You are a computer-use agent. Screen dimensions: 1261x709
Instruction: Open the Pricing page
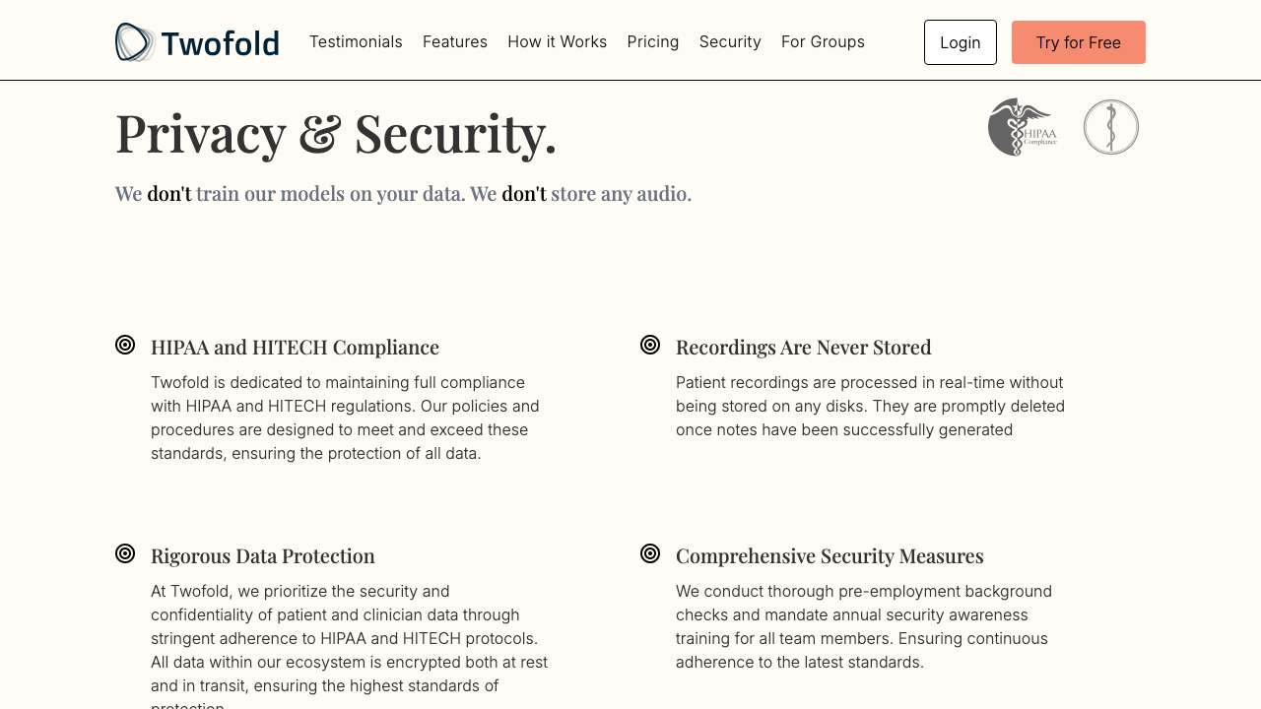click(653, 41)
